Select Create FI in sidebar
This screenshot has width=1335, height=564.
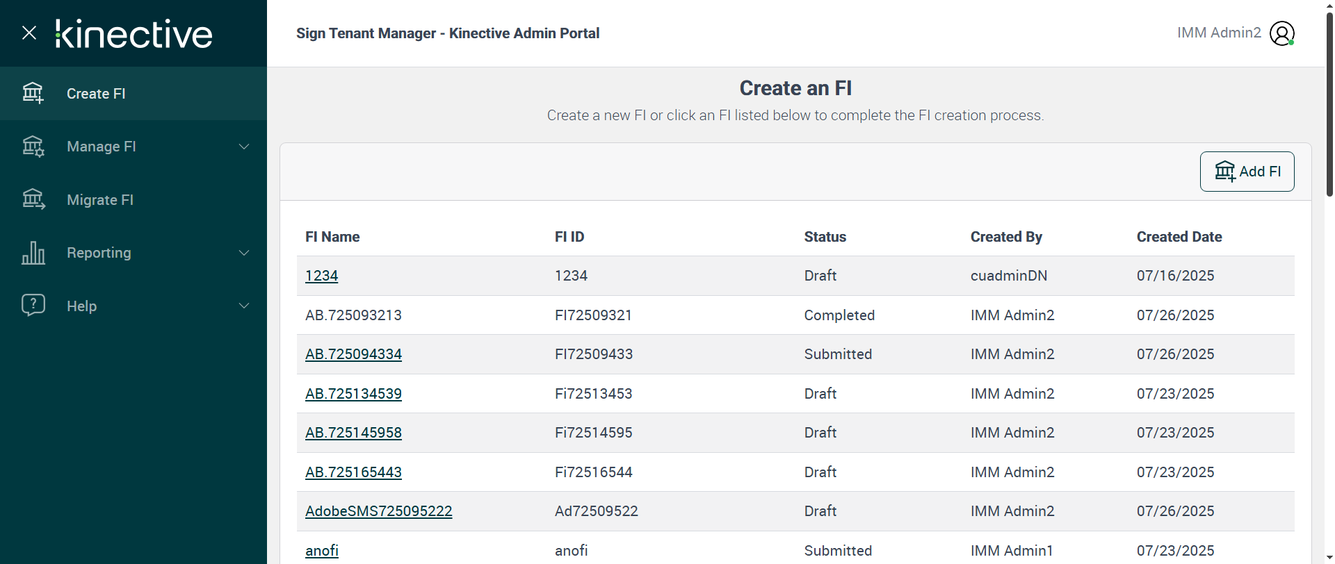(96, 94)
